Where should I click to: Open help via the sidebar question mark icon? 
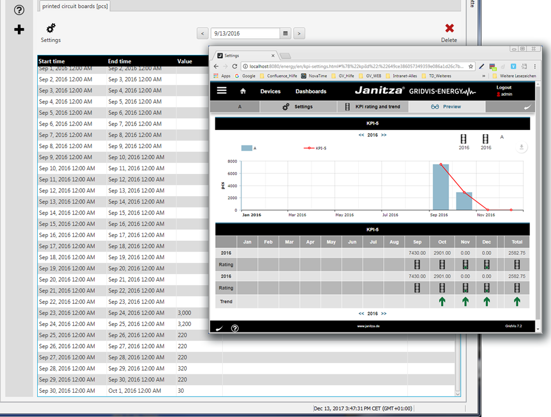(x=19, y=10)
